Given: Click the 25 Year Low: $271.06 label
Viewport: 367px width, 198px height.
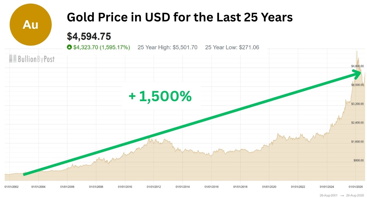Looking at the screenshot, I should click(232, 47).
